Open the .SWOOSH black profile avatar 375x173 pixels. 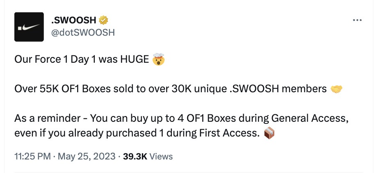click(29, 27)
